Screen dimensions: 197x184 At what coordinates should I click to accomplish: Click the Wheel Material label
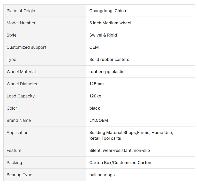point(21,72)
